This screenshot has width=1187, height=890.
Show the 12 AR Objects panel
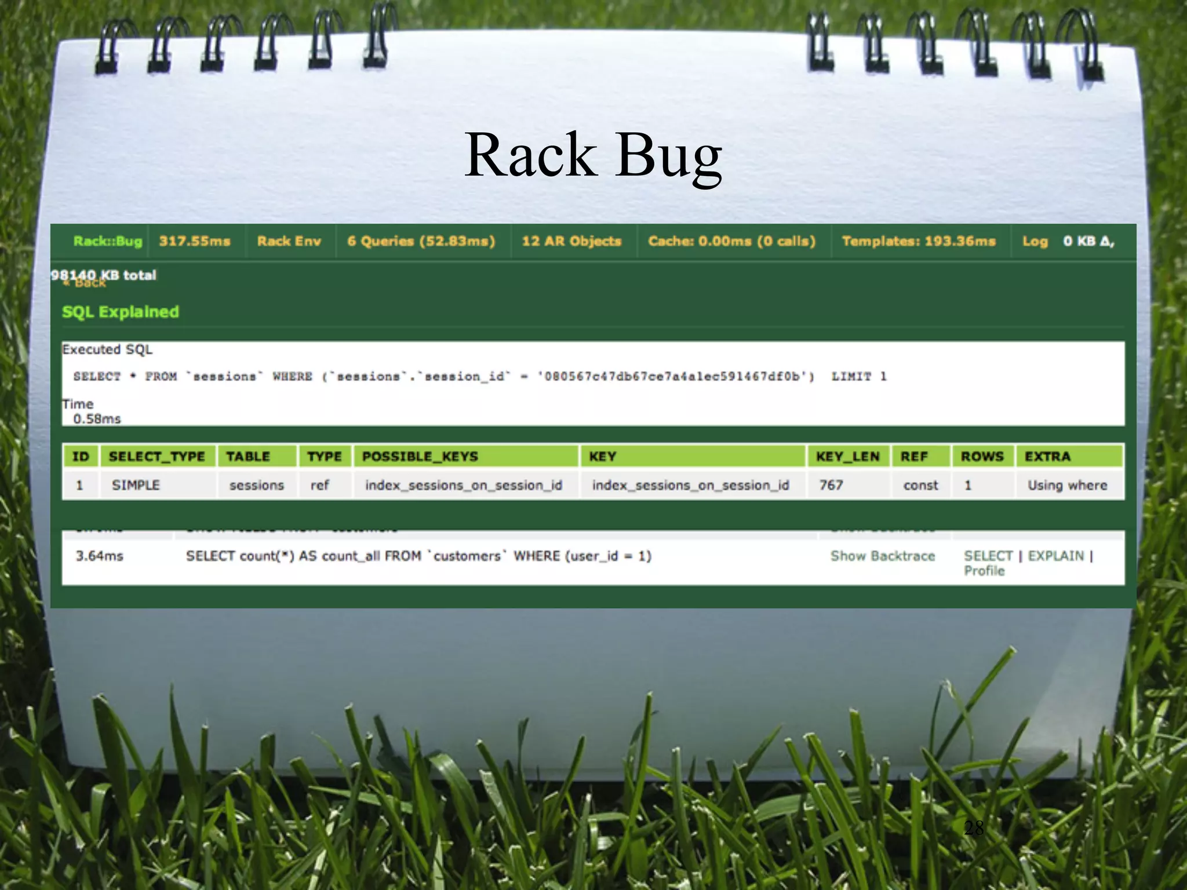pyautogui.click(x=571, y=241)
